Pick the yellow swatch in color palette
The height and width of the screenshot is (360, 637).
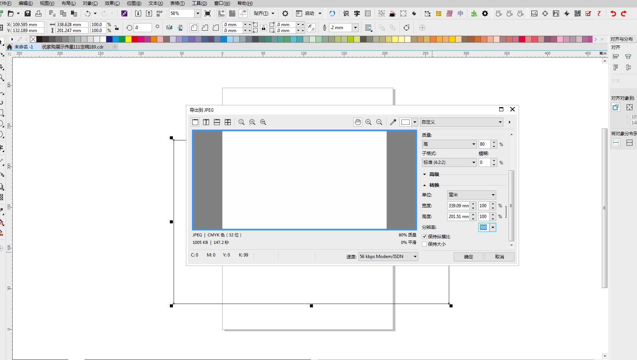128,39
